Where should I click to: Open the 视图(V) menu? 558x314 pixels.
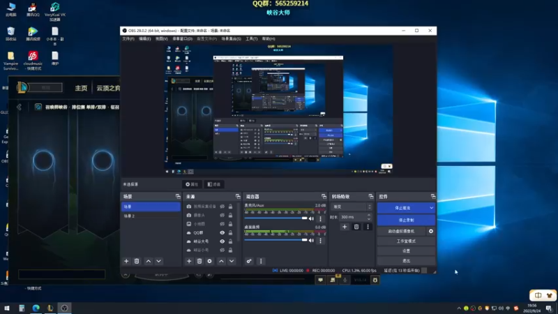[x=161, y=39]
